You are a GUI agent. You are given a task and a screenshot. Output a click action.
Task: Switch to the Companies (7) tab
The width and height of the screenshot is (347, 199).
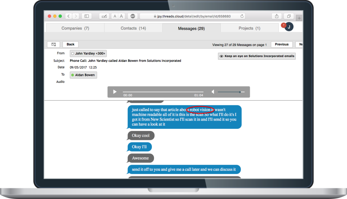point(75,28)
